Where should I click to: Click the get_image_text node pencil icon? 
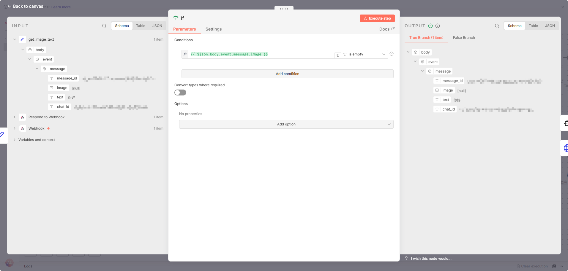(22, 39)
